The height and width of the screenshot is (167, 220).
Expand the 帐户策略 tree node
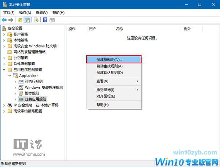pyautogui.click(x=4, y=34)
